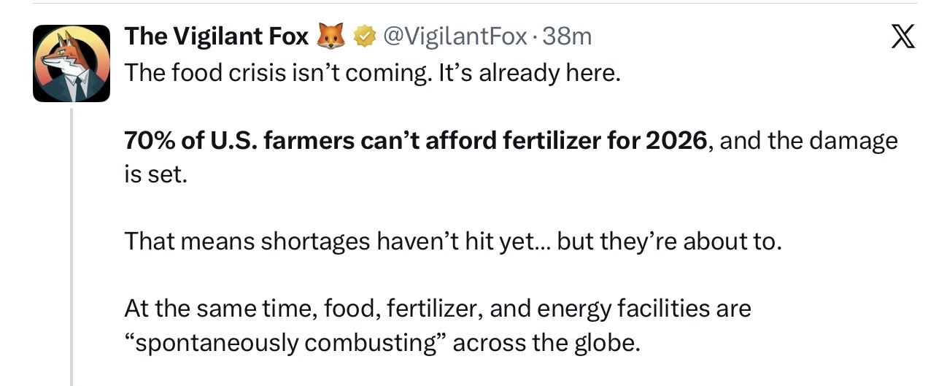Go to the @VigilantFox handle
The image size is (947, 386).
click(450, 36)
